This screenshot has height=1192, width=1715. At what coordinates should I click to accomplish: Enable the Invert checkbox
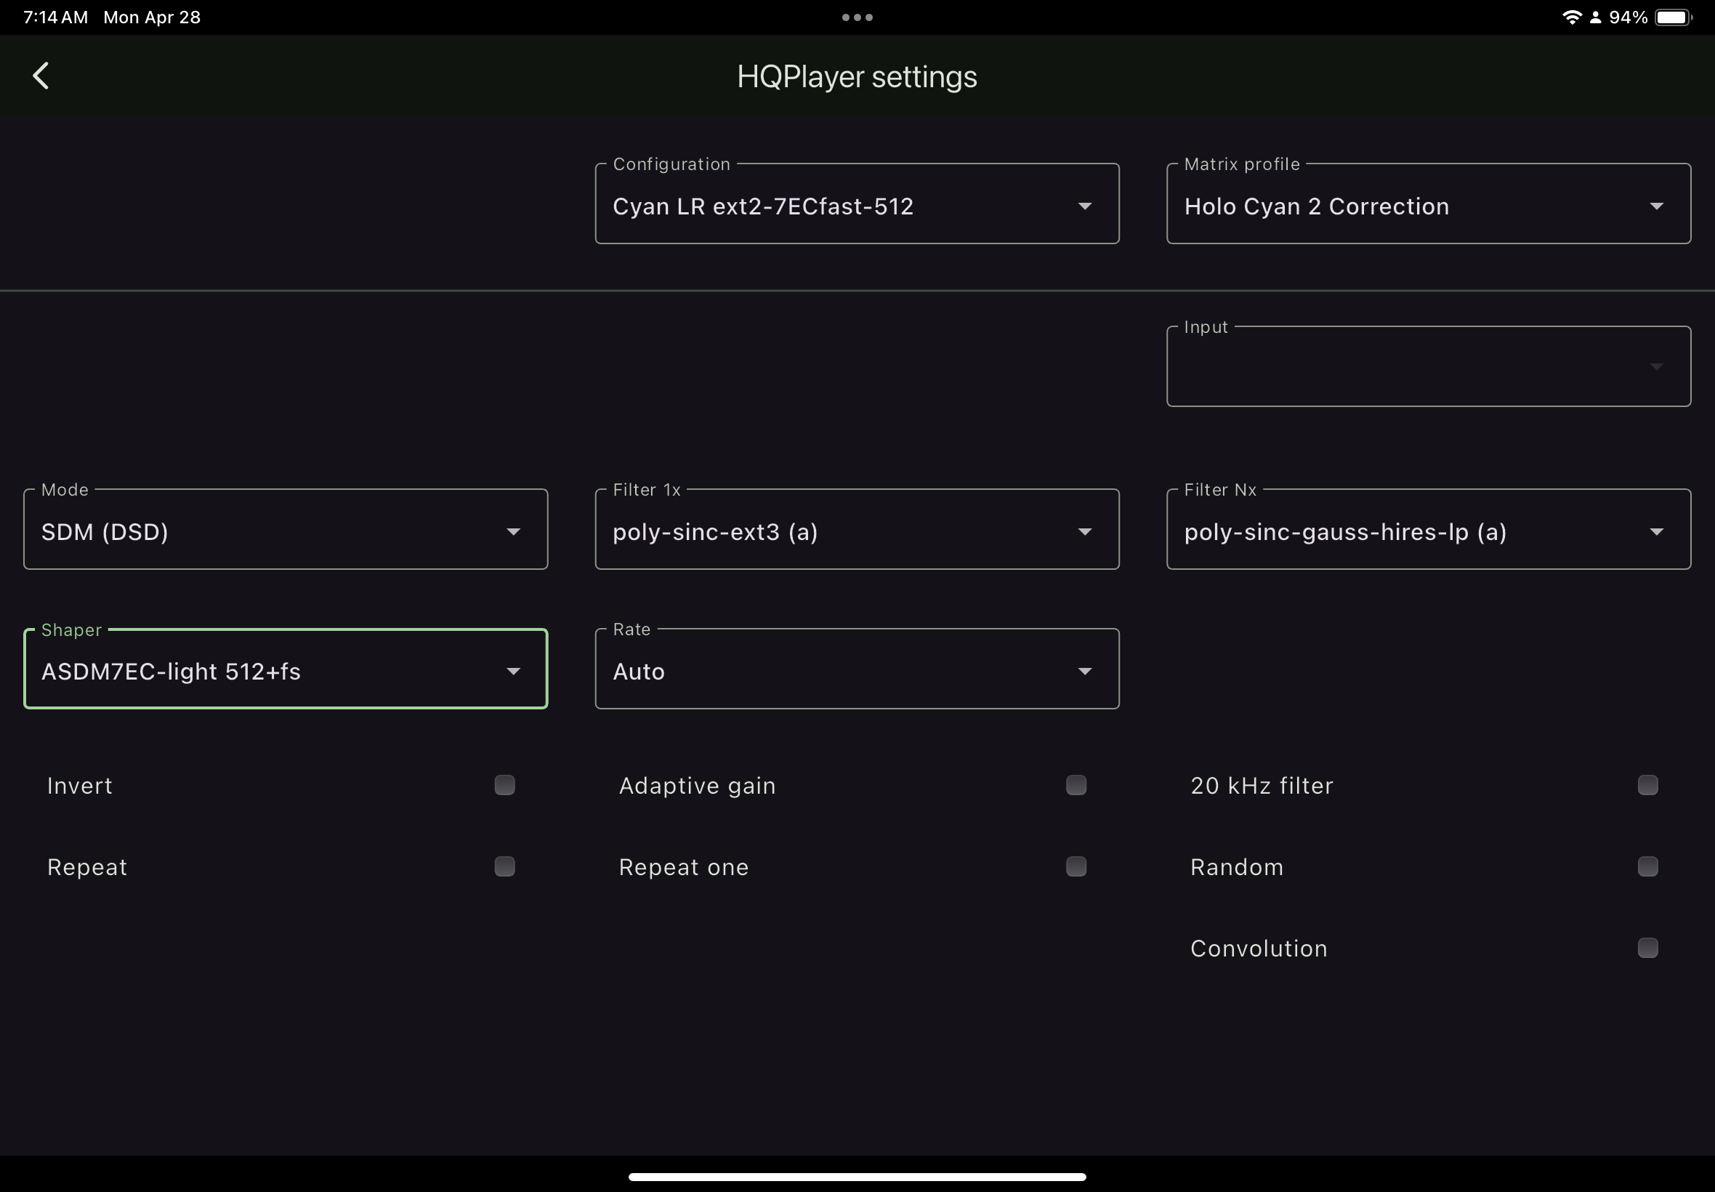tap(504, 785)
